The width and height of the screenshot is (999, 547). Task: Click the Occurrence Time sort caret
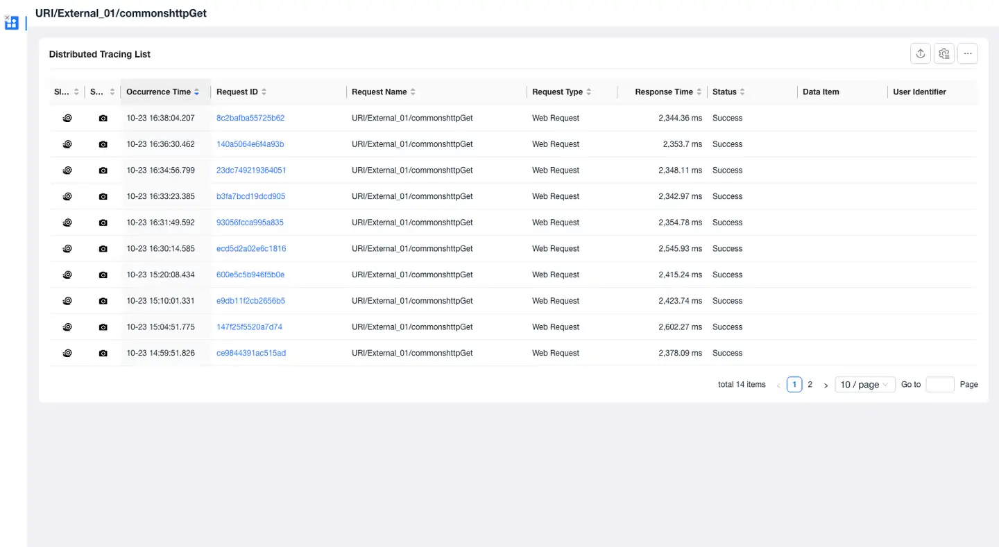click(196, 92)
